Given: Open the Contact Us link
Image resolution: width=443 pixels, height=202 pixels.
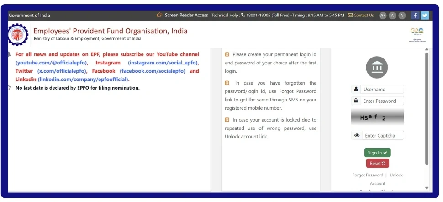Looking at the screenshot, I should point(364,15).
